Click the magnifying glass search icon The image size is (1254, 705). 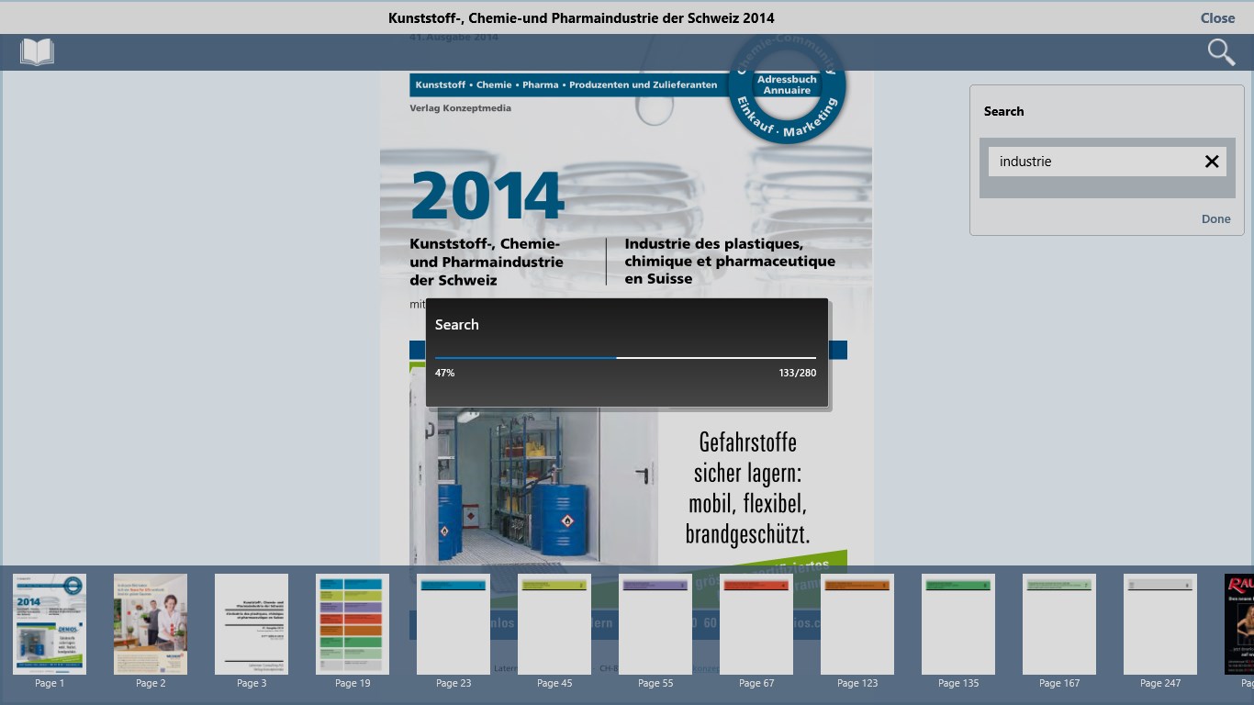click(1221, 52)
